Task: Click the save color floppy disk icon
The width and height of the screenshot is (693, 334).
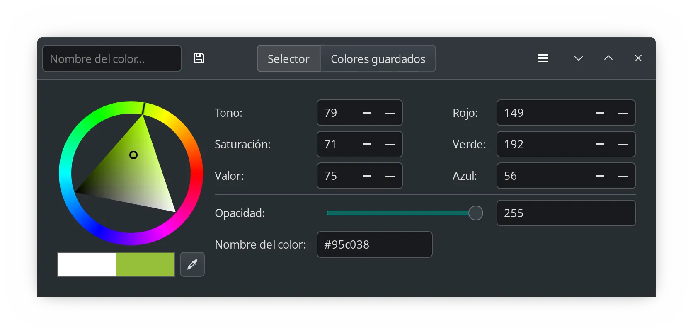Action: [x=199, y=58]
